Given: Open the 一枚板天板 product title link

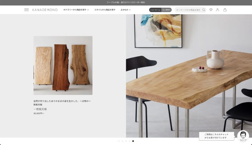Looking at the screenshot, I should click(40, 109).
